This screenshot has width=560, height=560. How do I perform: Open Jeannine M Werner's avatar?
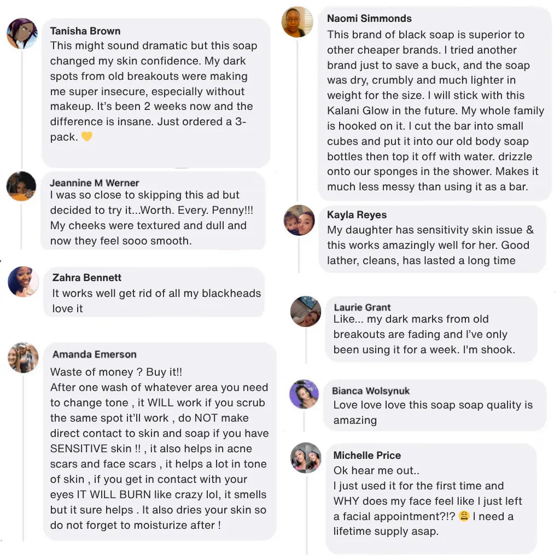pyautogui.click(x=21, y=186)
